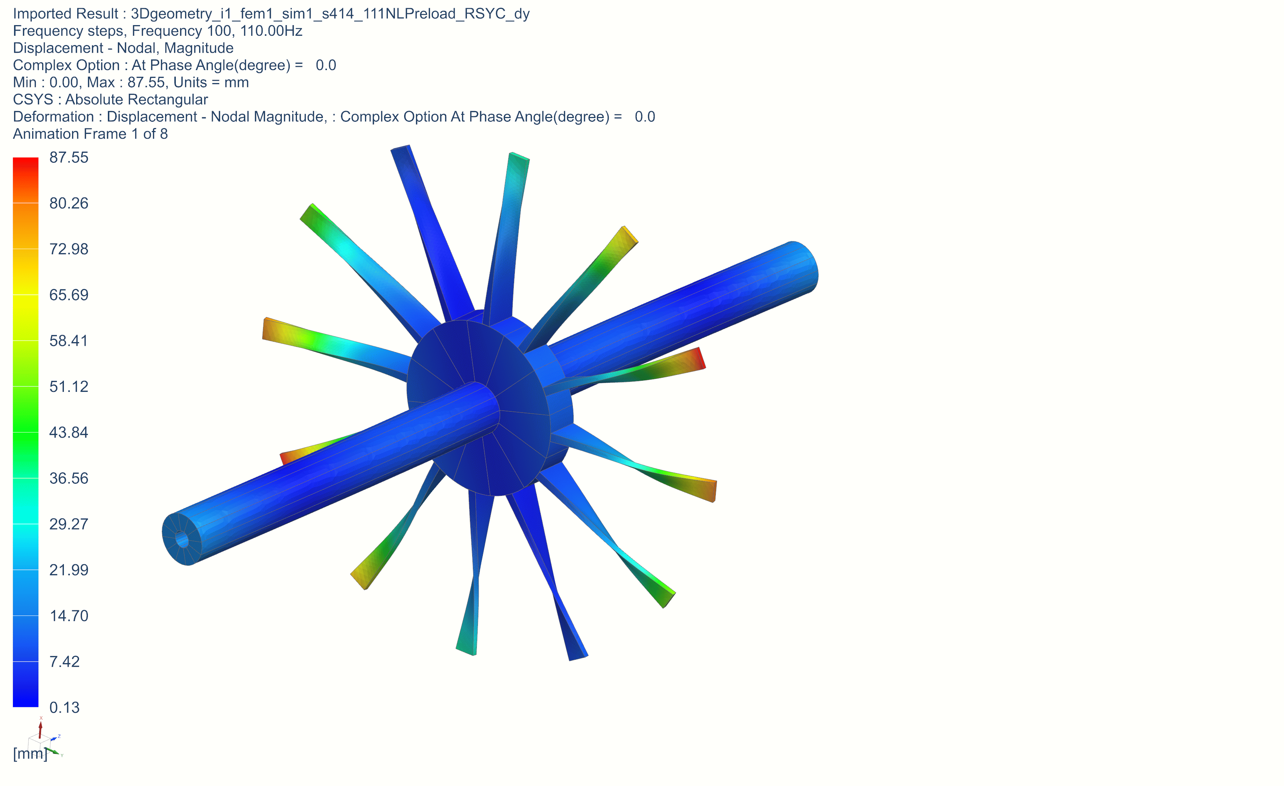Click the Min Max Units header line
The image size is (1284, 786).
pos(130,83)
